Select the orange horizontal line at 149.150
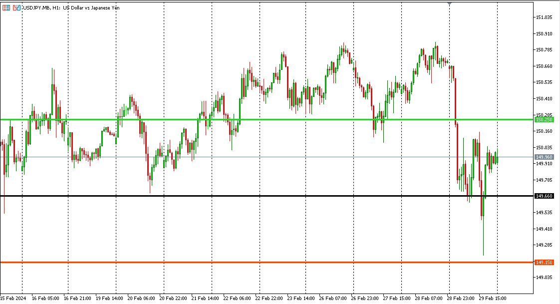The image size is (560, 304). 267,262
